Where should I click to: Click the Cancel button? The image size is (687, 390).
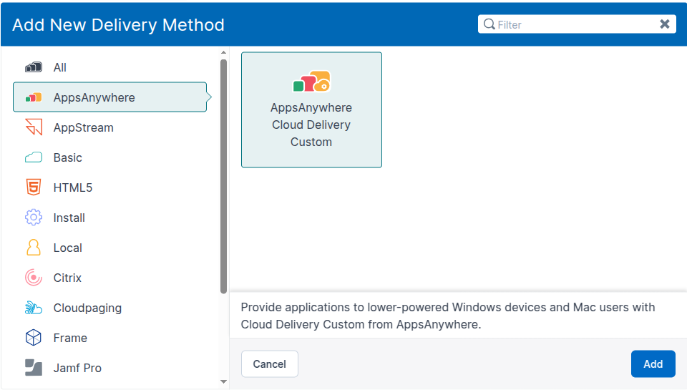click(270, 364)
